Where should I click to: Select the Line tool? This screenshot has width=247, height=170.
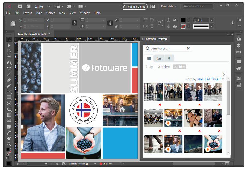pyautogui.click(x=9, y=74)
